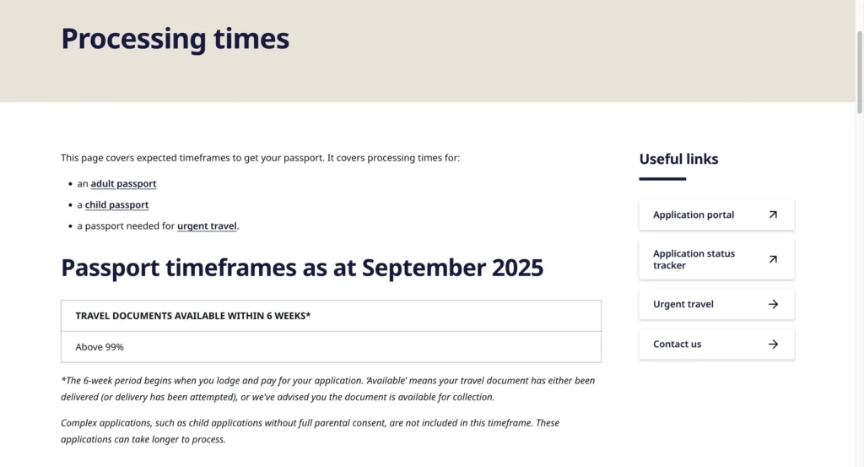The height and width of the screenshot is (467, 864).
Task: Click the Travel Documents Available Within 6 Weeks header
Action: [x=193, y=316]
